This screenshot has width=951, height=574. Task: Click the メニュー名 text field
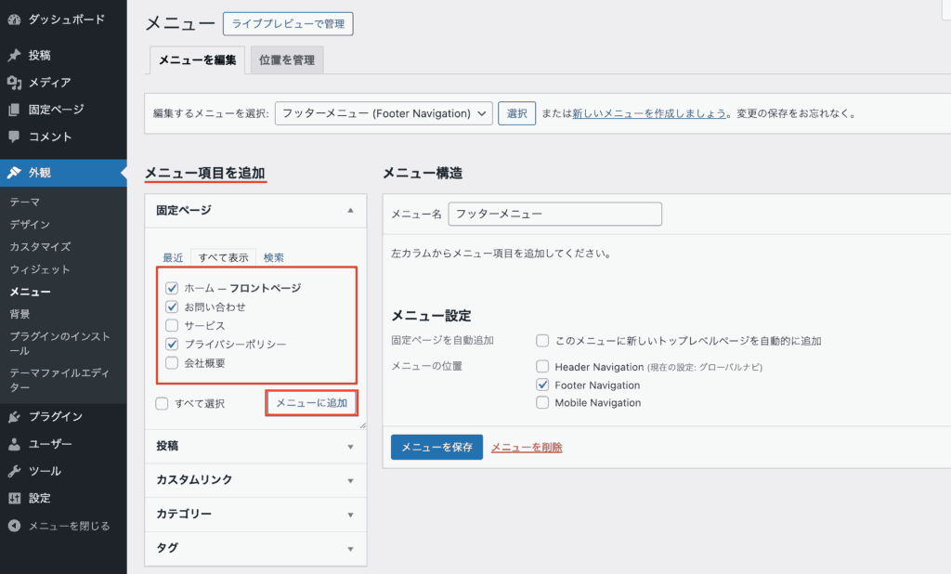554,214
